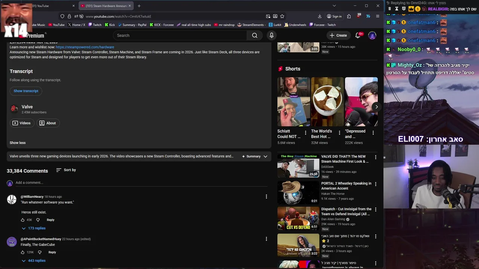
Task: Open options menu on @APaintBucketNamedHuey comment
Action: (266, 239)
